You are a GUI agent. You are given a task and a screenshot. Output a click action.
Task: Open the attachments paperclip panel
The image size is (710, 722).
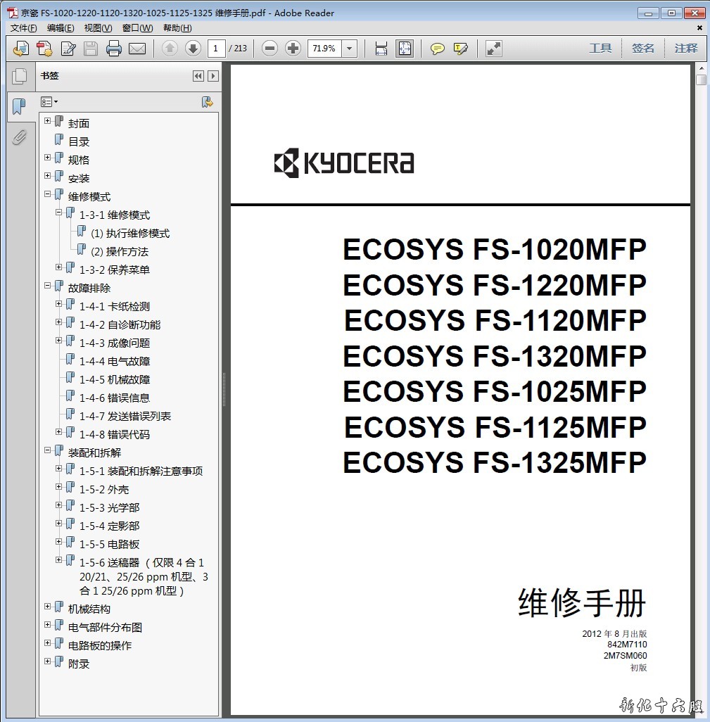19,137
